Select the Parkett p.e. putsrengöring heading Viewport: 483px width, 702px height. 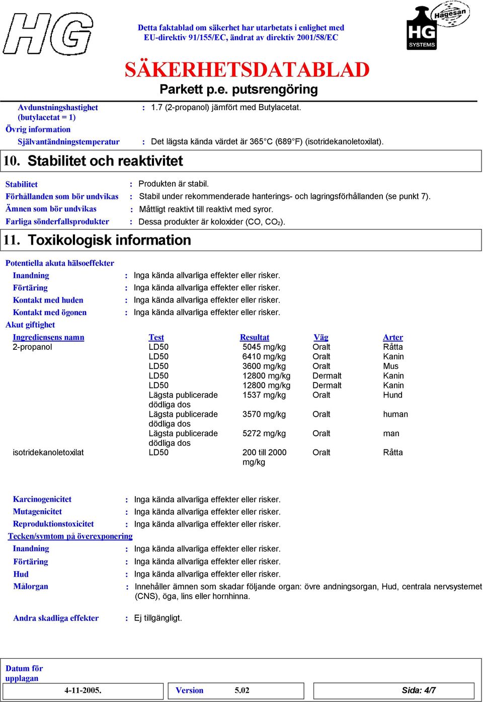pyautogui.click(x=238, y=90)
